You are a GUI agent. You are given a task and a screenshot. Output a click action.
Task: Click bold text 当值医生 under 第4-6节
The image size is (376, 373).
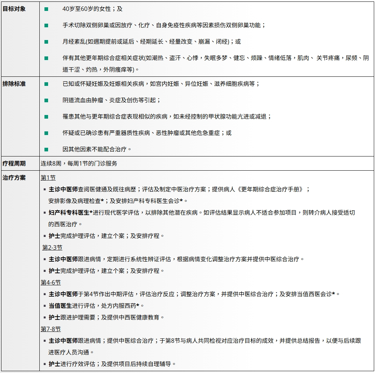coord(60,306)
